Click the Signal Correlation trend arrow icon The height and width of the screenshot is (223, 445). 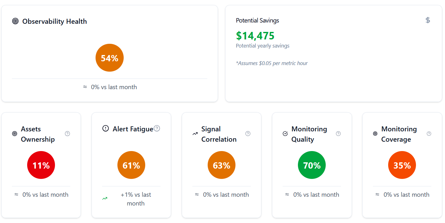click(195, 134)
